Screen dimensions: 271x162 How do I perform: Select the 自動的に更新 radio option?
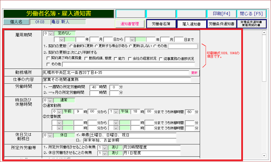point(71,46)
